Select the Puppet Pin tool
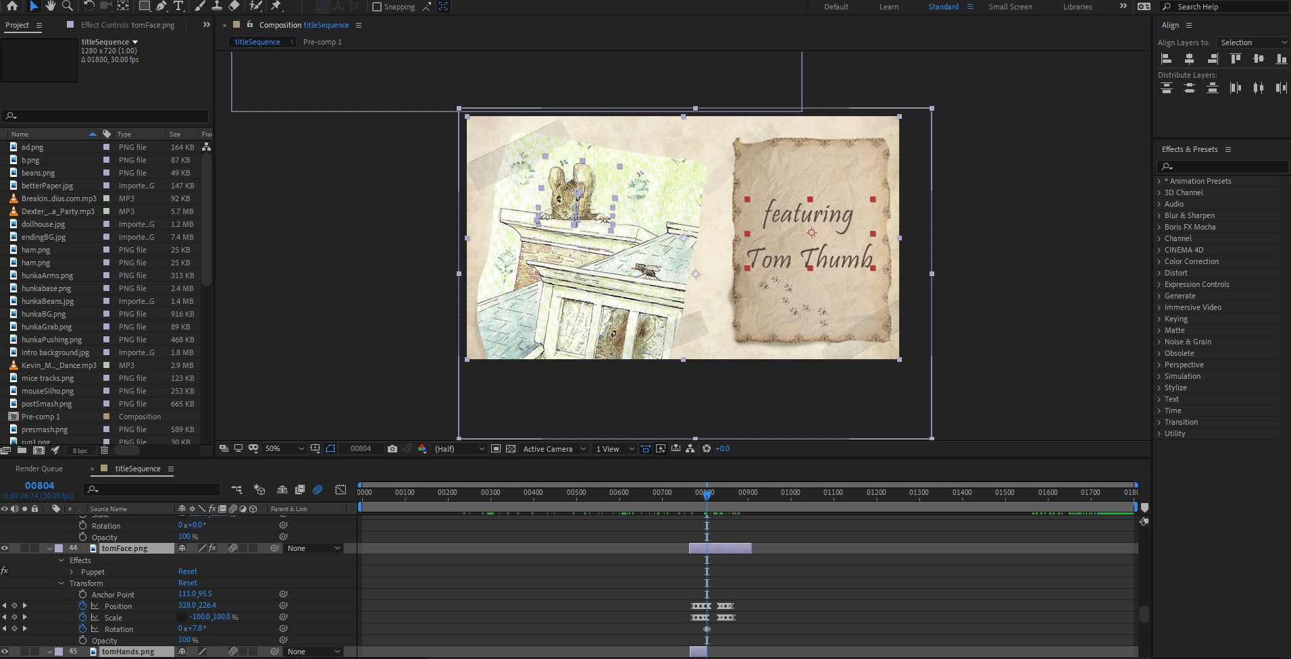The height and width of the screenshot is (659, 1291). point(276,6)
